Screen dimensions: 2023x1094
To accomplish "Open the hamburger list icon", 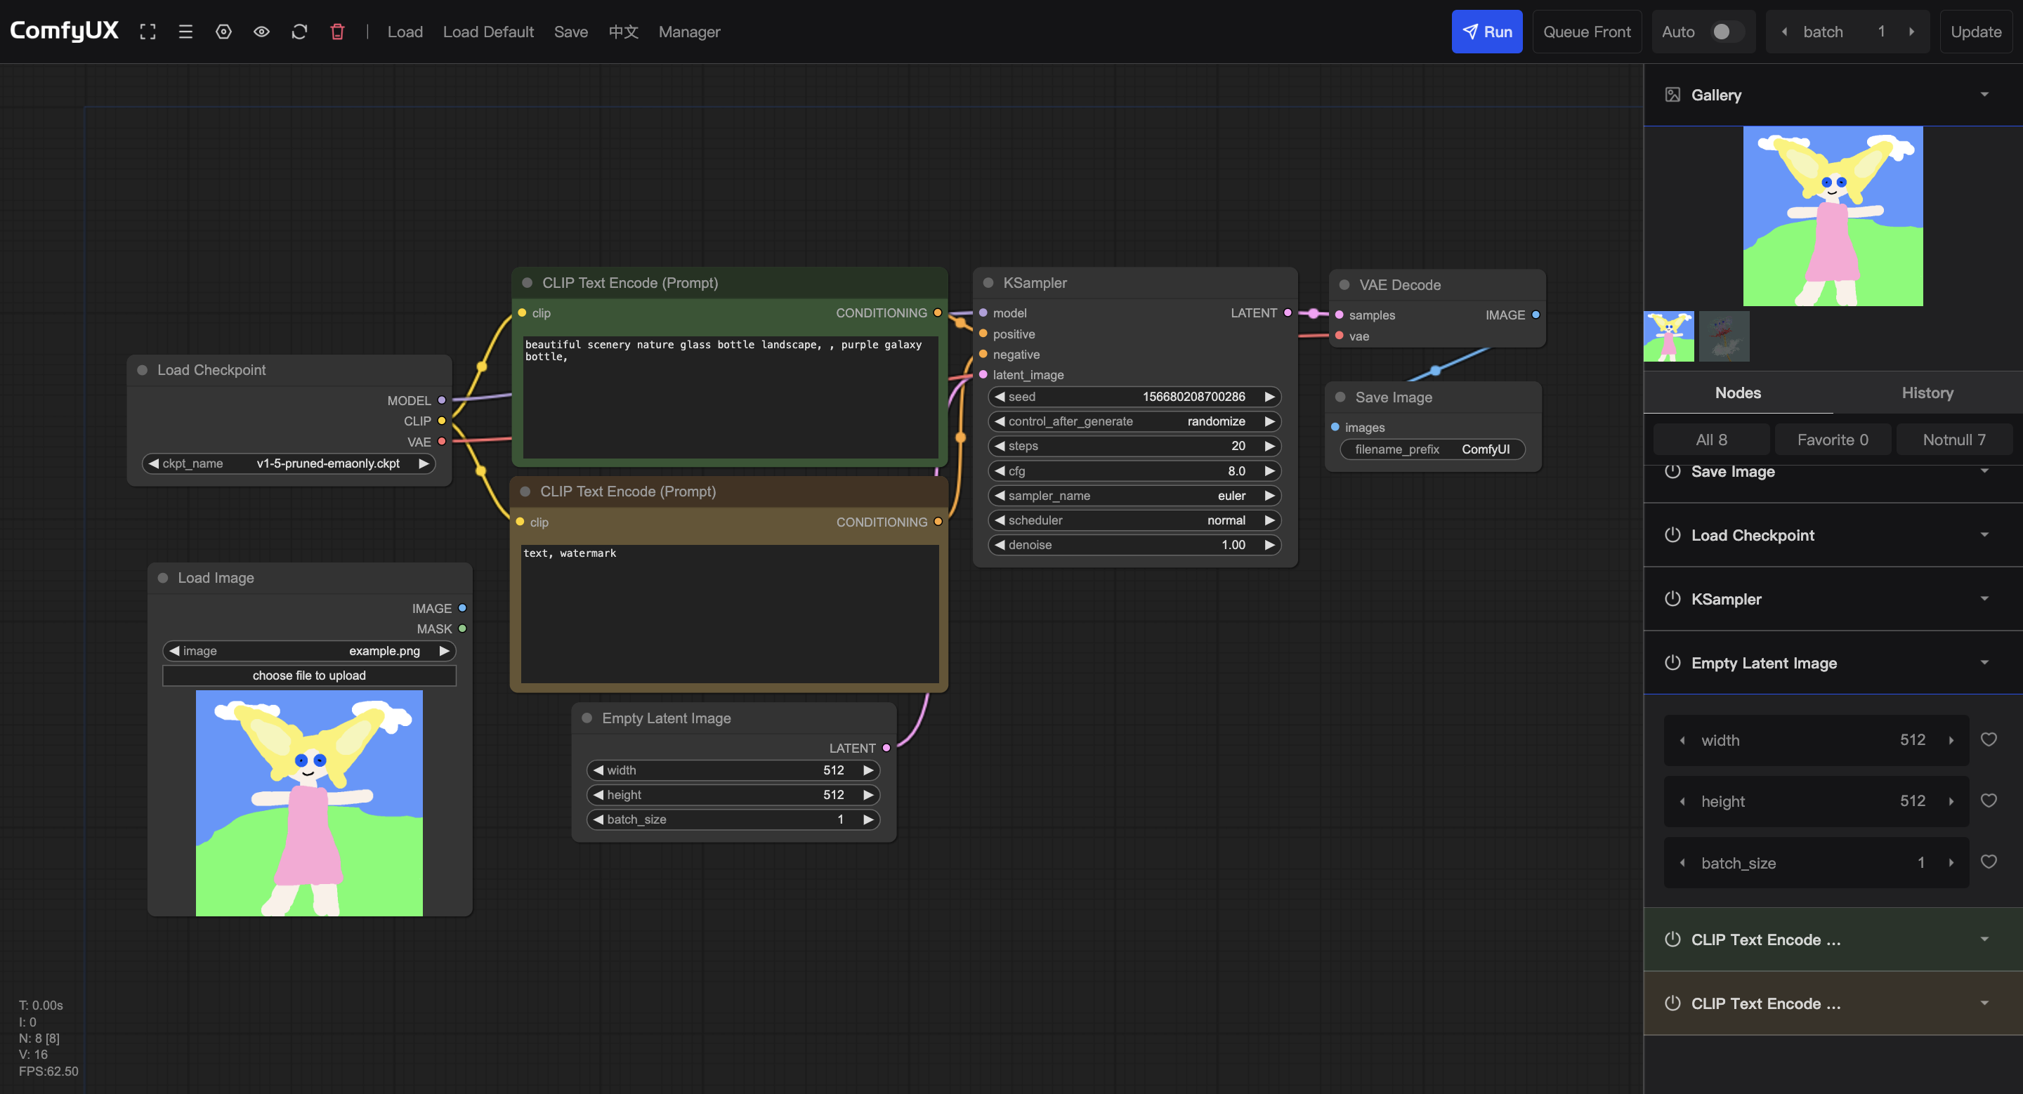I will click(185, 32).
